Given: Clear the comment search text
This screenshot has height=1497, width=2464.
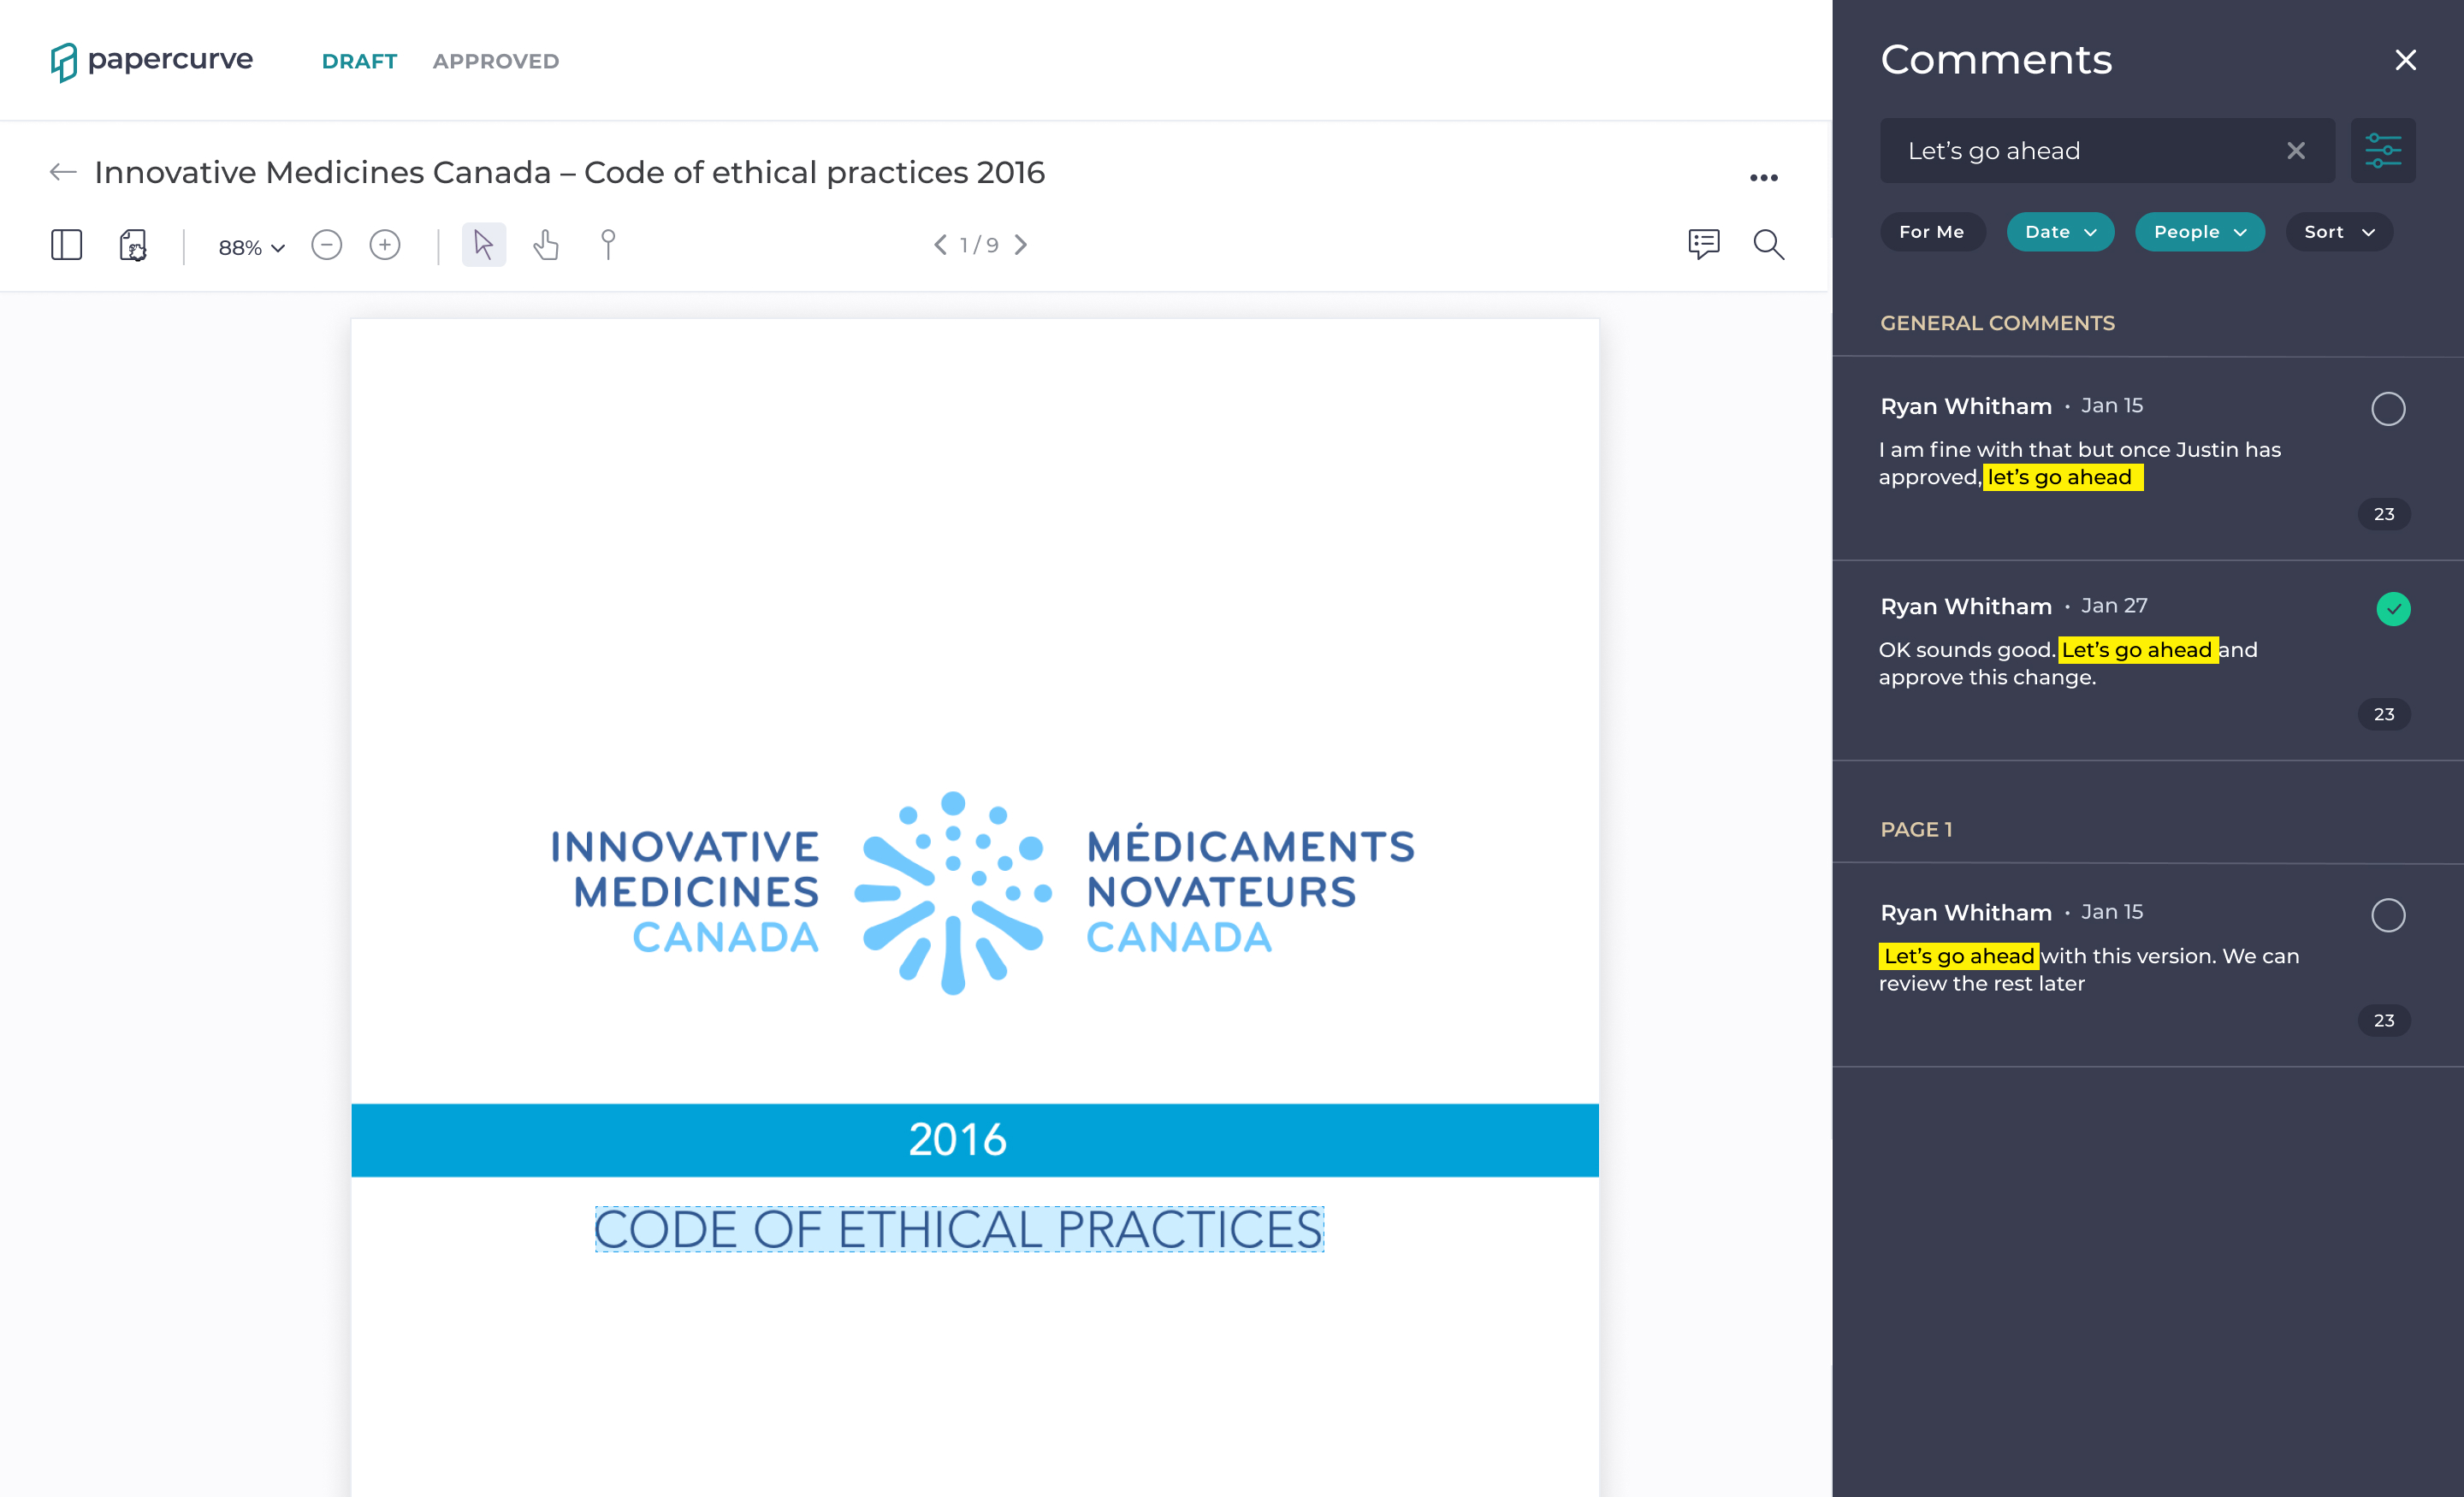Looking at the screenshot, I should point(2295,150).
